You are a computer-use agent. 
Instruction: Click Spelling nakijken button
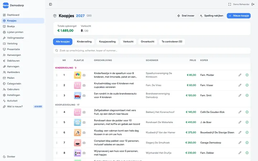click(x=212, y=16)
